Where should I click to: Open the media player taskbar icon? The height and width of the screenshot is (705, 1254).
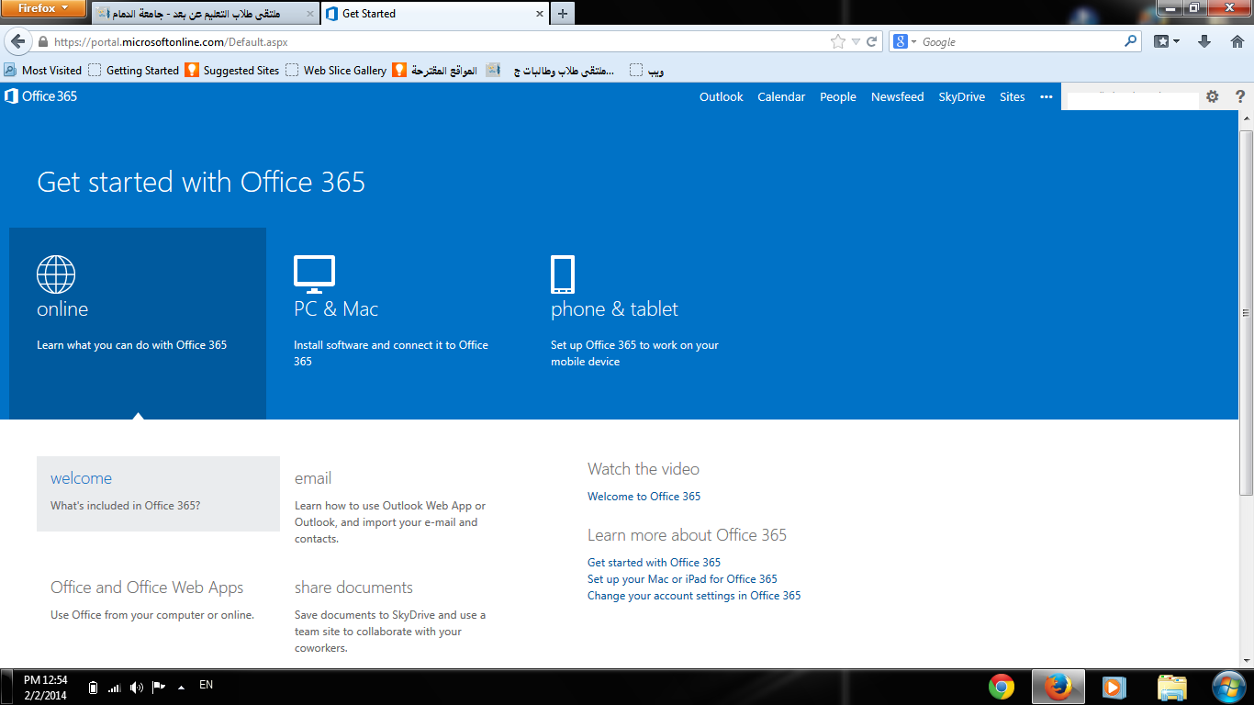[x=1114, y=687]
